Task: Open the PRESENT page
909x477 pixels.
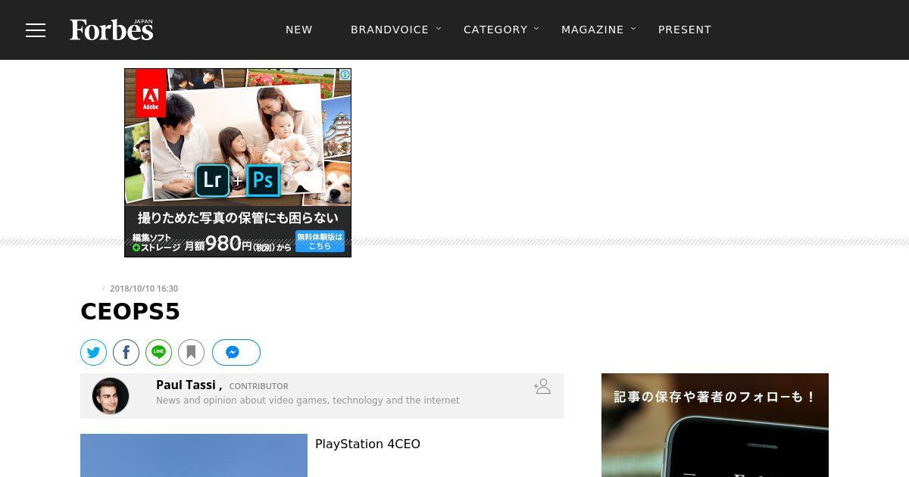Action: (685, 30)
